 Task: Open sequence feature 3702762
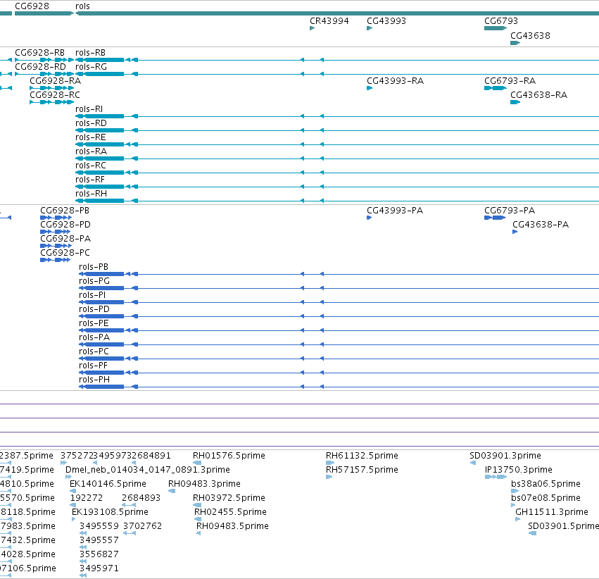click(142, 527)
